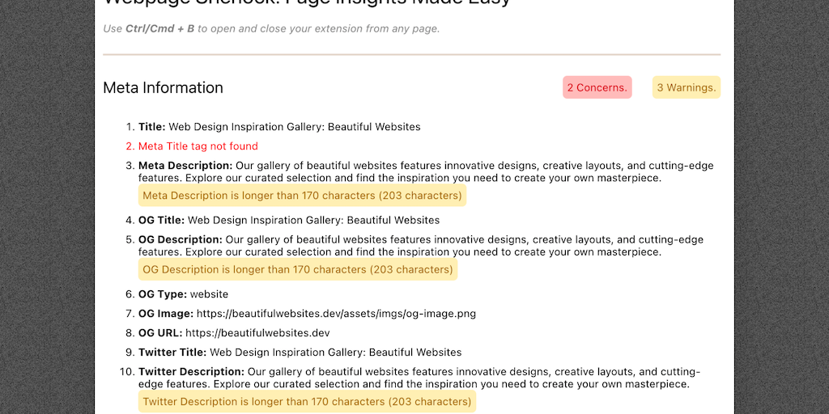
Task: Click the 'OG Type: website' entry
Action: (x=183, y=294)
